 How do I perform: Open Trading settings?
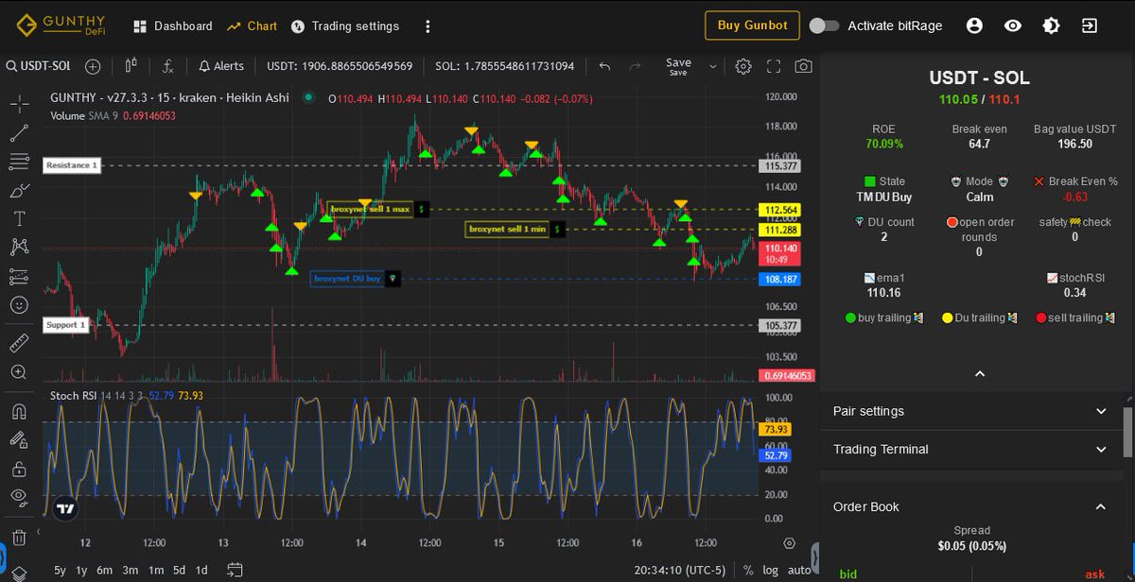(345, 26)
